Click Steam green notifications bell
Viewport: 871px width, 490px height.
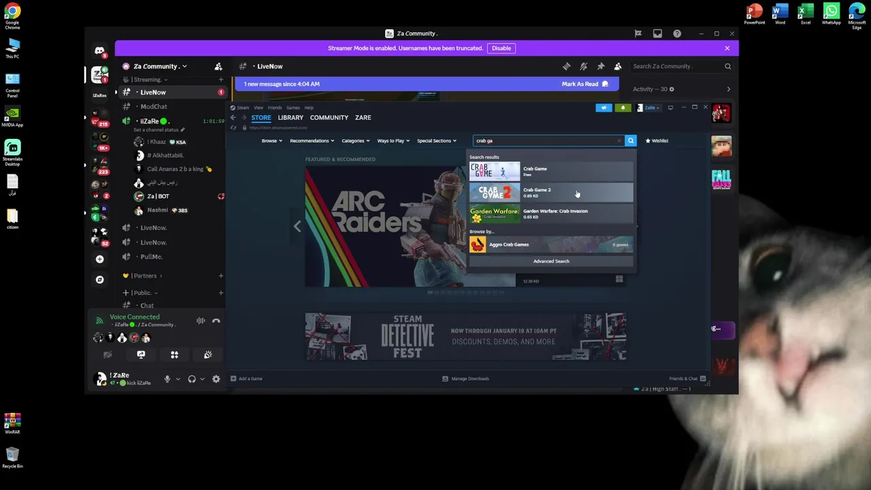pos(623,108)
